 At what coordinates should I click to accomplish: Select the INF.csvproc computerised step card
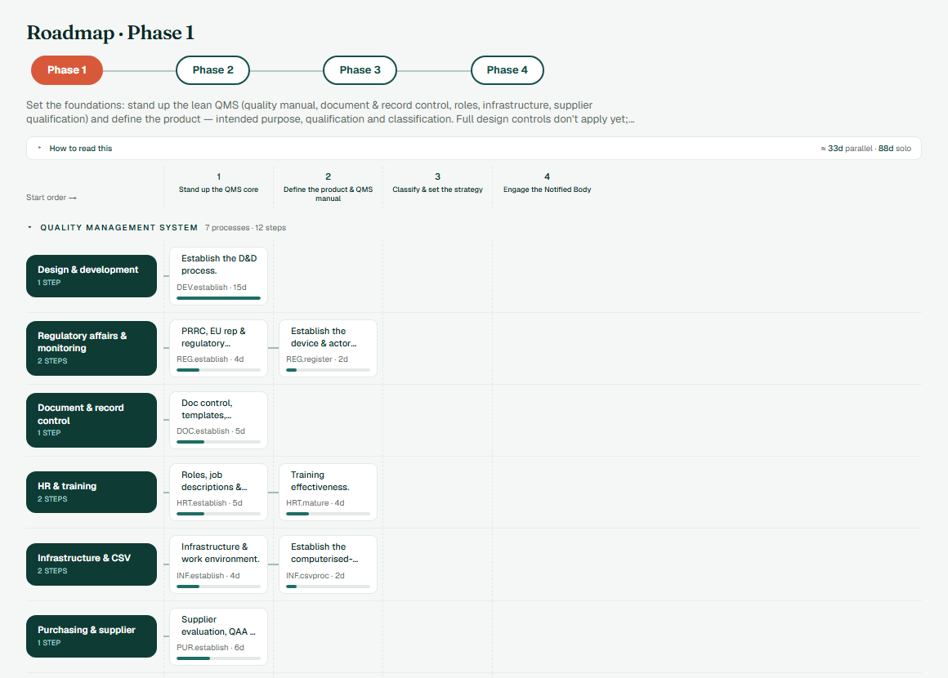(x=328, y=564)
